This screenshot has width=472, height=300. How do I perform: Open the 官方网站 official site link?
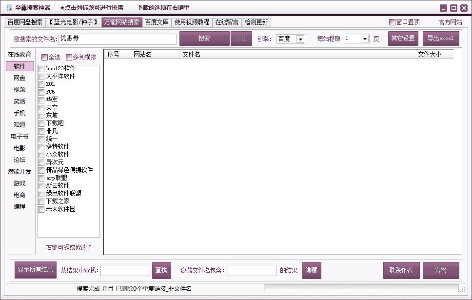(450, 22)
